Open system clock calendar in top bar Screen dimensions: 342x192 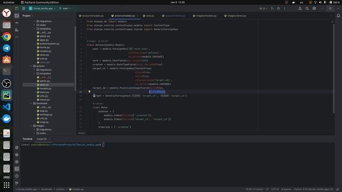coord(177,2)
